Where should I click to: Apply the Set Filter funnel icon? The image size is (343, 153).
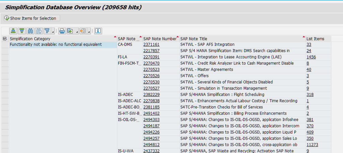pos(47,31)
